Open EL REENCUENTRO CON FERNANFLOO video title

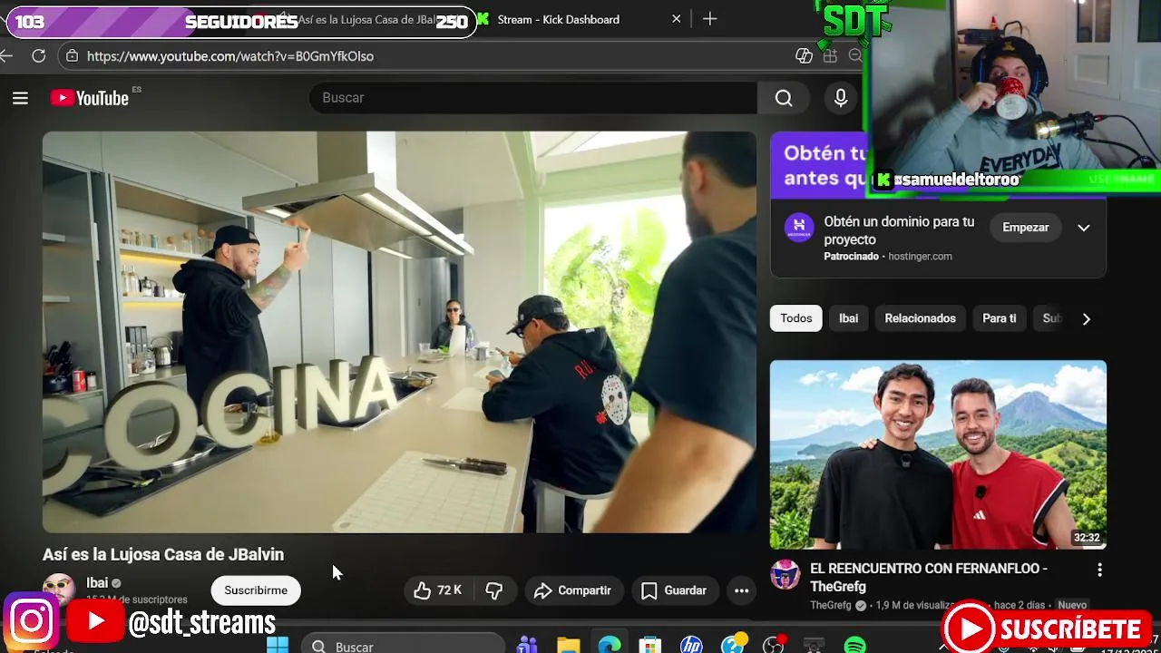[929, 577]
